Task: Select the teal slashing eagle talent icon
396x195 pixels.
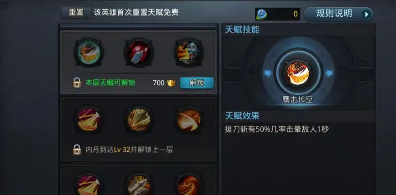Action: pyautogui.click(x=89, y=53)
